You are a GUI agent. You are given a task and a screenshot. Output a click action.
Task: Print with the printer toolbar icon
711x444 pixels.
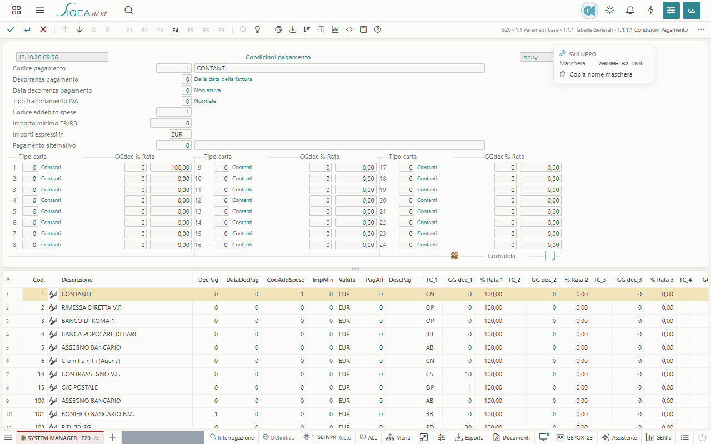point(278,29)
